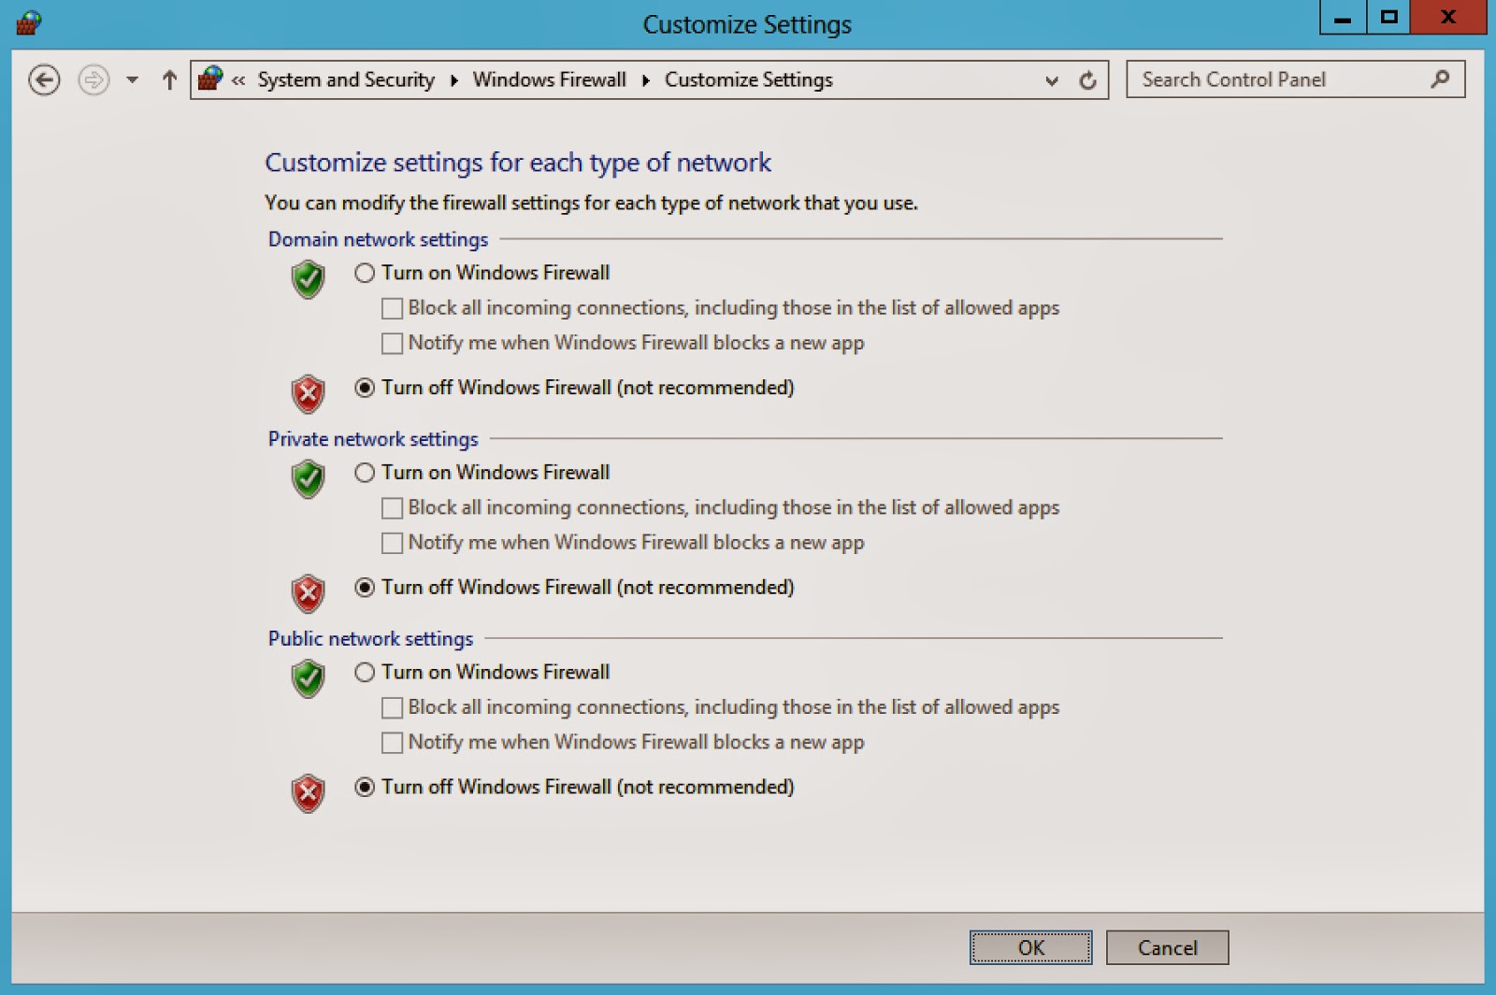Click the Cancel button

(1167, 946)
